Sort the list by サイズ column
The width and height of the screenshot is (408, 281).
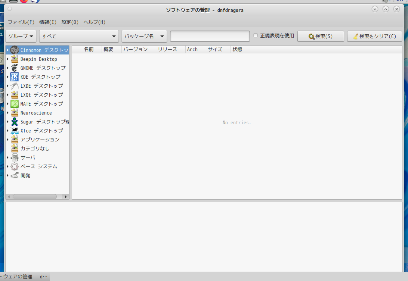(x=218, y=49)
